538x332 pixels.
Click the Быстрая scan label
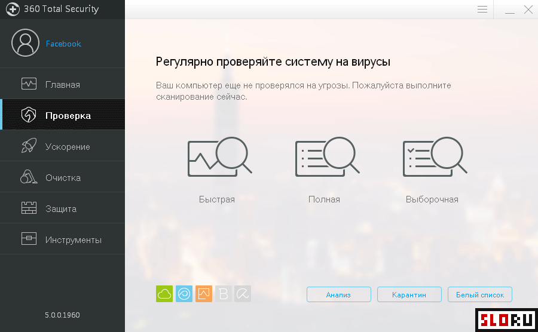(217, 199)
